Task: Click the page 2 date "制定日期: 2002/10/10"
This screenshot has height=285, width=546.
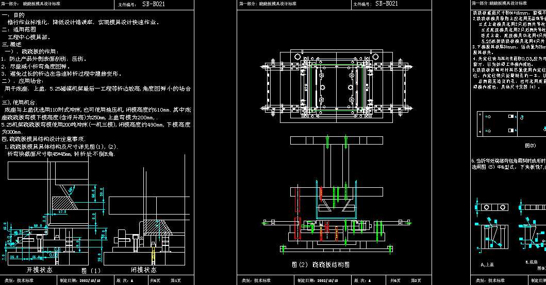Action: pos(317,280)
